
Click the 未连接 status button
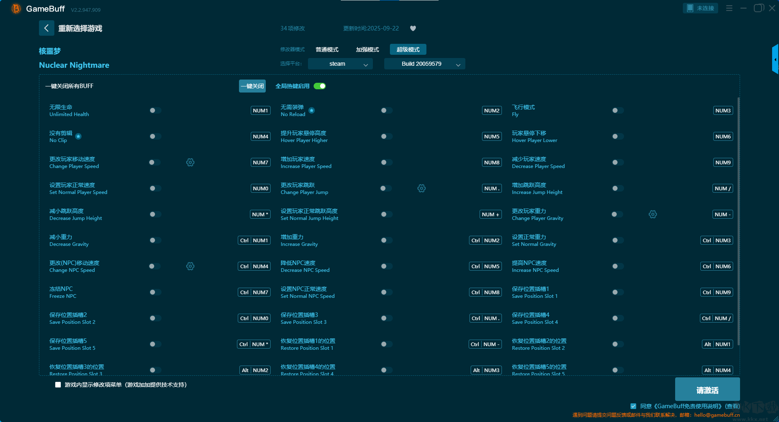701,8
